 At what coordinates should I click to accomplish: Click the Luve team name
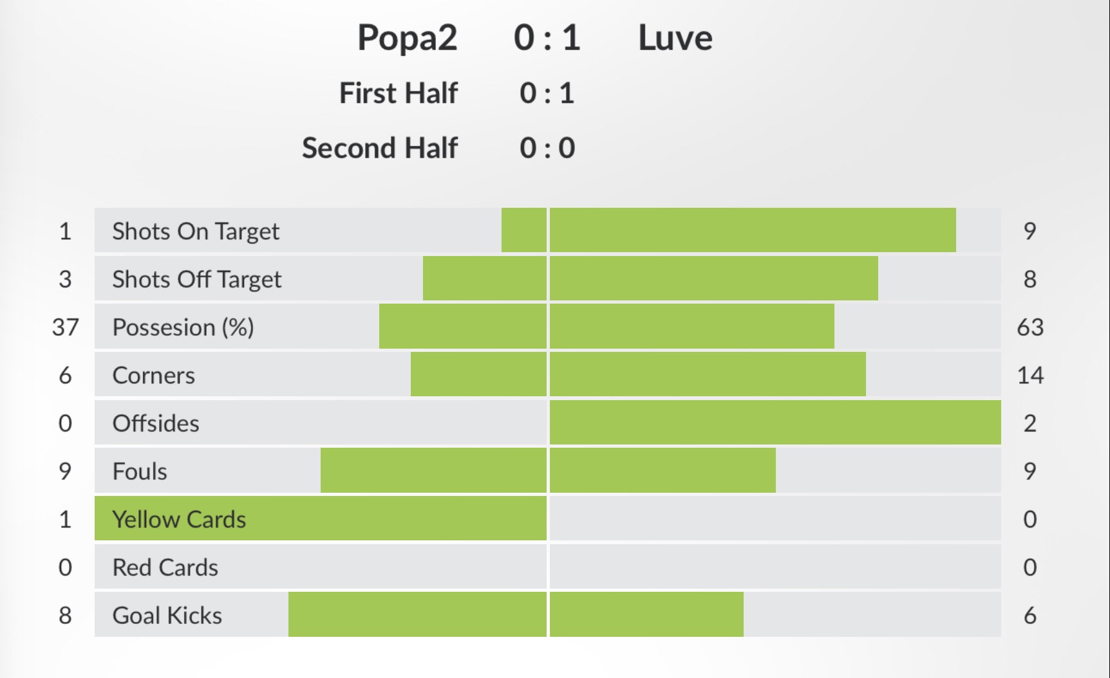(675, 38)
